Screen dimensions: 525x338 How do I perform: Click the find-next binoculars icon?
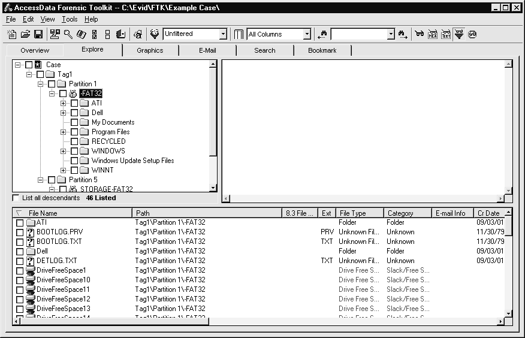(x=403, y=34)
